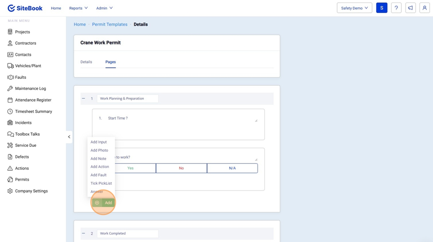433x242 pixels.
Task: Select the No answer option
Action: (181, 168)
